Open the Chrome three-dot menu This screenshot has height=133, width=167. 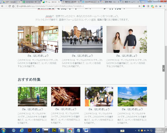tap(165, 6)
